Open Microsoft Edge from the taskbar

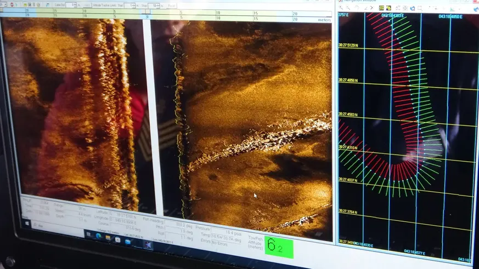99,237
